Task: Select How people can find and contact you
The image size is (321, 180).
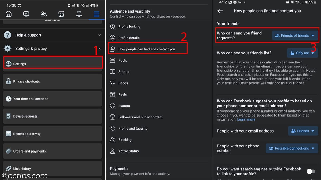Action: tap(147, 49)
